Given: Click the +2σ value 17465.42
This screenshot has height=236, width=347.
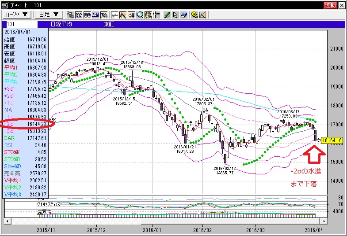Looking at the screenshot, I should click(x=37, y=96).
